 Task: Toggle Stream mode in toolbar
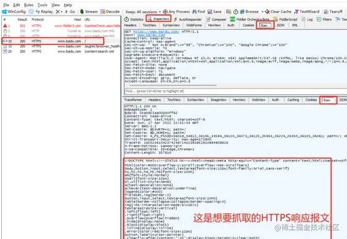[88, 11]
